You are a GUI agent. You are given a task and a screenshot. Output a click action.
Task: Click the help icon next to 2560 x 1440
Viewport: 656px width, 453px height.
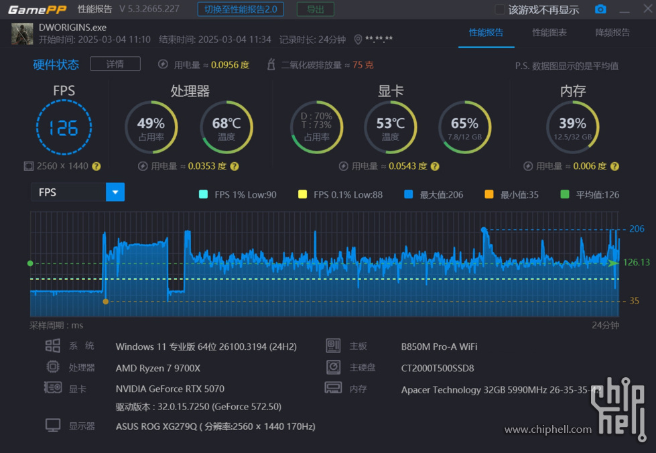96,166
